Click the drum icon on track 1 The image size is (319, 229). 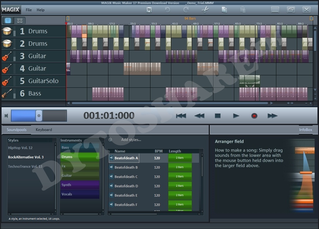[7, 31]
